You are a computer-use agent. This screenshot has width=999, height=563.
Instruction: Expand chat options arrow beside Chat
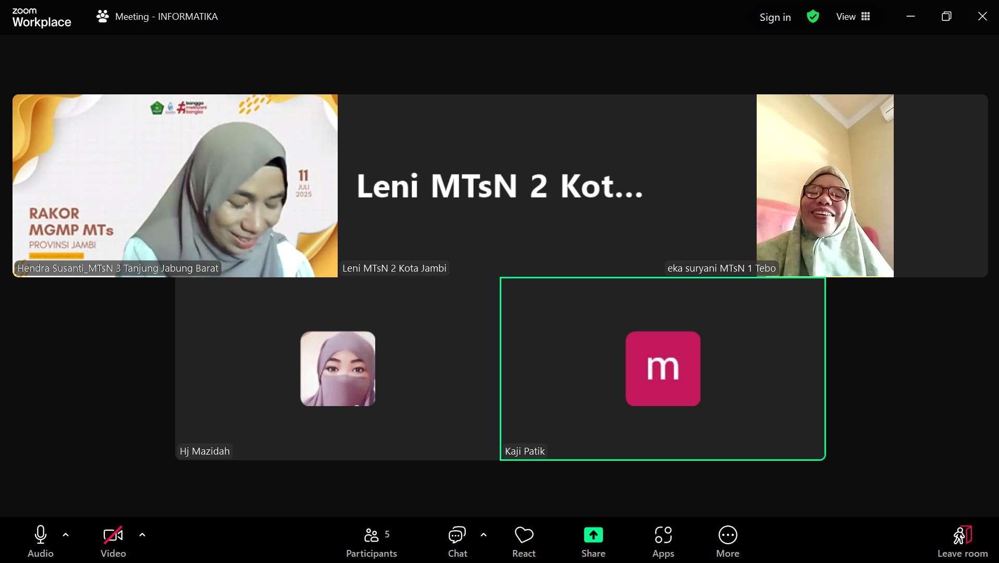[484, 535]
